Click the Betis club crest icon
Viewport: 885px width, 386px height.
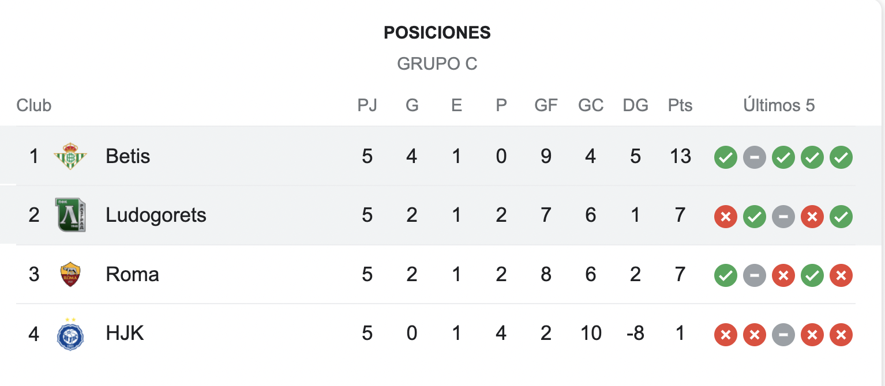tap(70, 156)
